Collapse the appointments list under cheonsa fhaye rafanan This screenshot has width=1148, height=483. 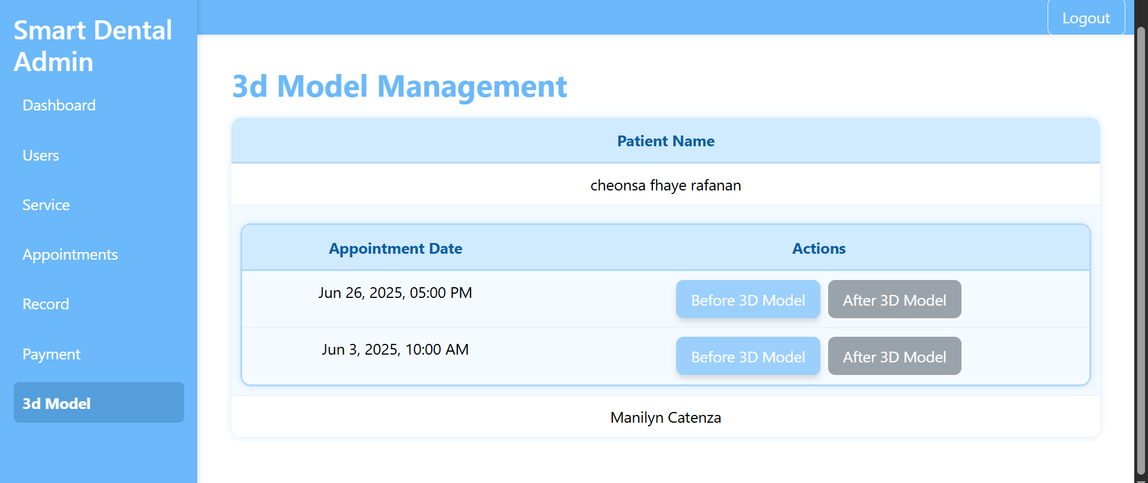point(665,185)
